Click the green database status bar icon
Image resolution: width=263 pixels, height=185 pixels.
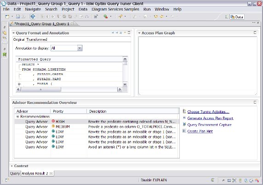(240, 180)
